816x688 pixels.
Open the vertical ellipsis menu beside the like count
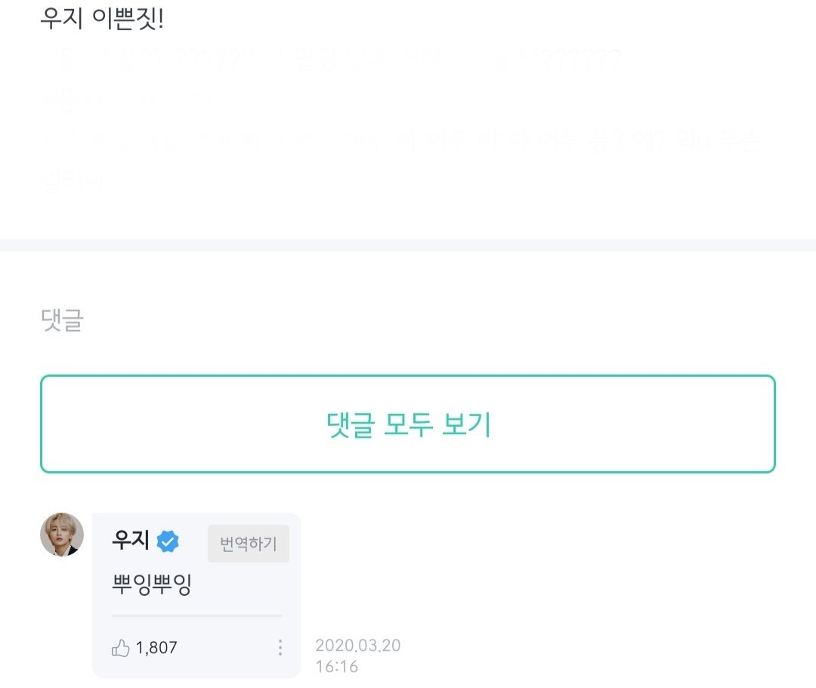coord(280,647)
